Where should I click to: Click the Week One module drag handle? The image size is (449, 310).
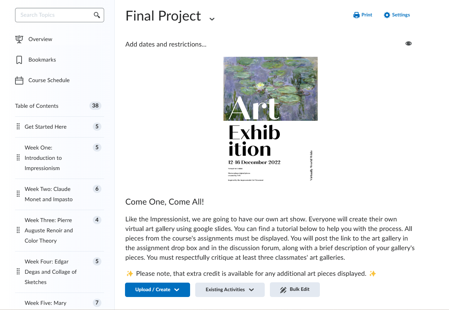[x=18, y=158]
